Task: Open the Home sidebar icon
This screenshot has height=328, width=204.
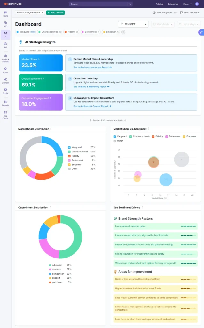Action: click(x=5, y=14)
